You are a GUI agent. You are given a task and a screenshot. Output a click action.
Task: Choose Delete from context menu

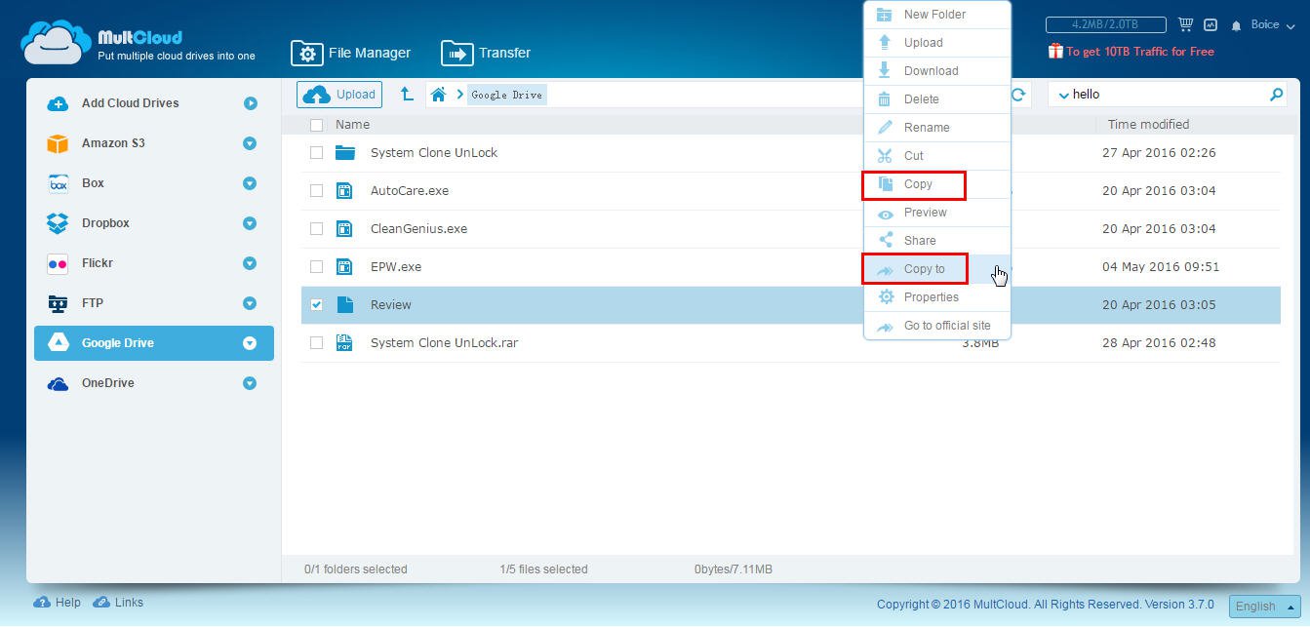936,99
